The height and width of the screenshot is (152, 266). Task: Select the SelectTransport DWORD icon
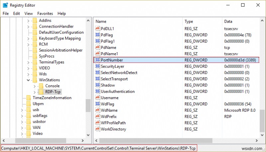coord(97,79)
